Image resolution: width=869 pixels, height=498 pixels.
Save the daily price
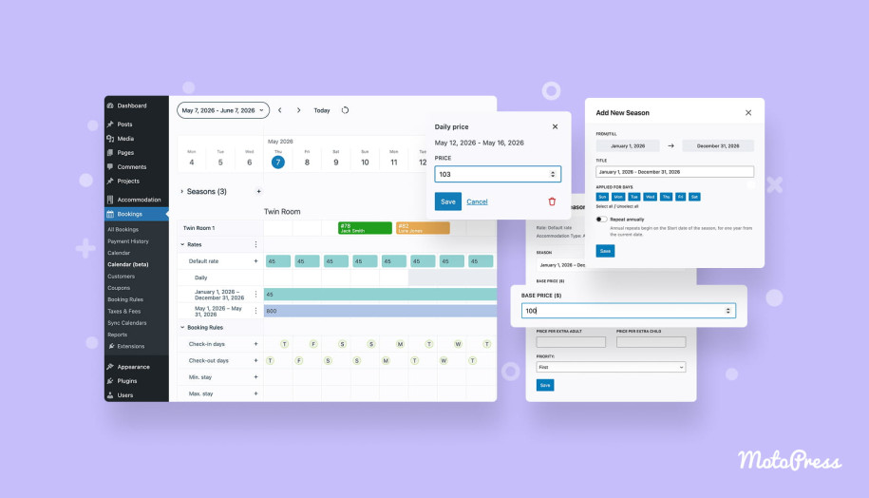point(448,201)
